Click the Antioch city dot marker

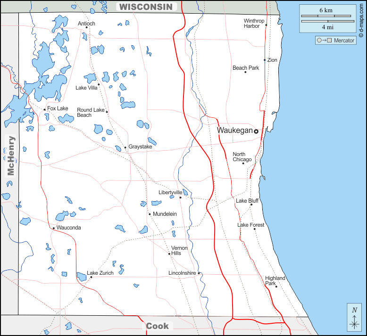coord(87,27)
